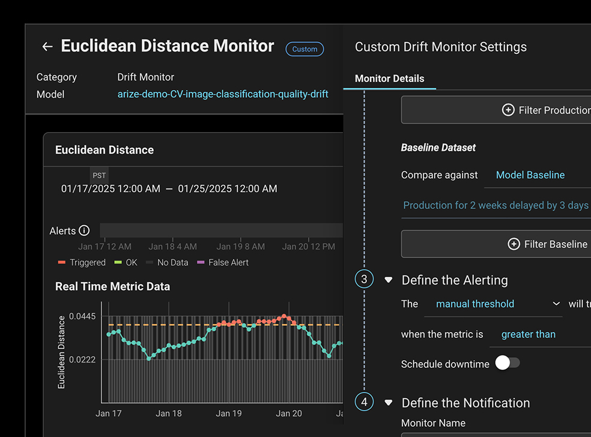591x437 pixels.
Task: Click the Model Baseline comparison option
Action: 530,175
